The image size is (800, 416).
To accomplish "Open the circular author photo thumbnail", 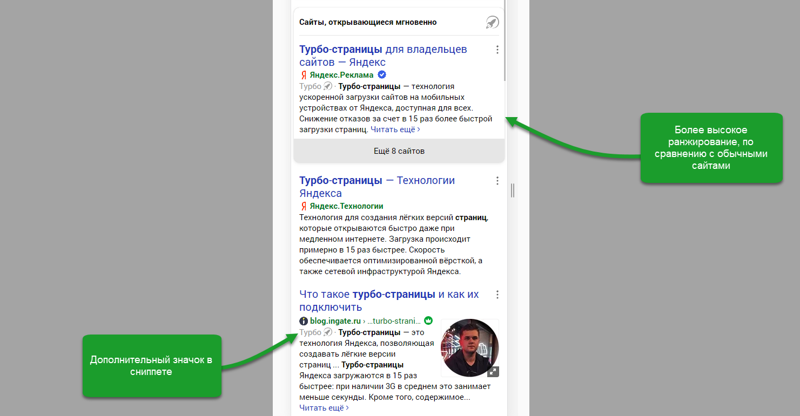I will click(x=469, y=348).
